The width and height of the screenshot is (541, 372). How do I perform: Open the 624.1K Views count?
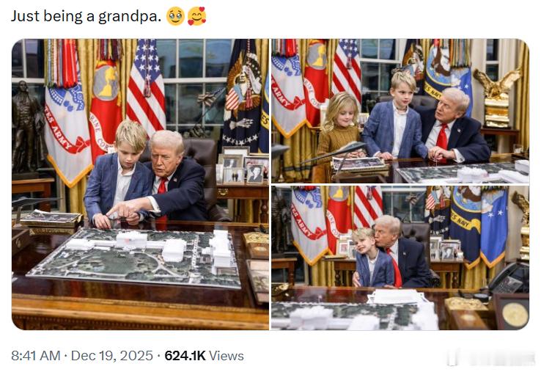tap(204, 355)
